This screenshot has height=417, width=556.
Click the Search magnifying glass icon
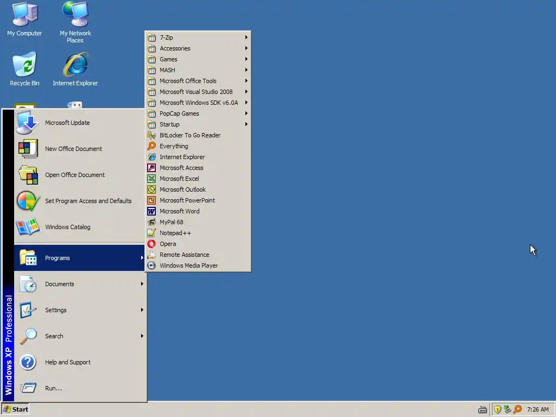click(x=28, y=336)
